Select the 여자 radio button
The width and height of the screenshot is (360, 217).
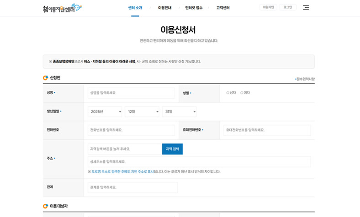click(x=242, y=93)
